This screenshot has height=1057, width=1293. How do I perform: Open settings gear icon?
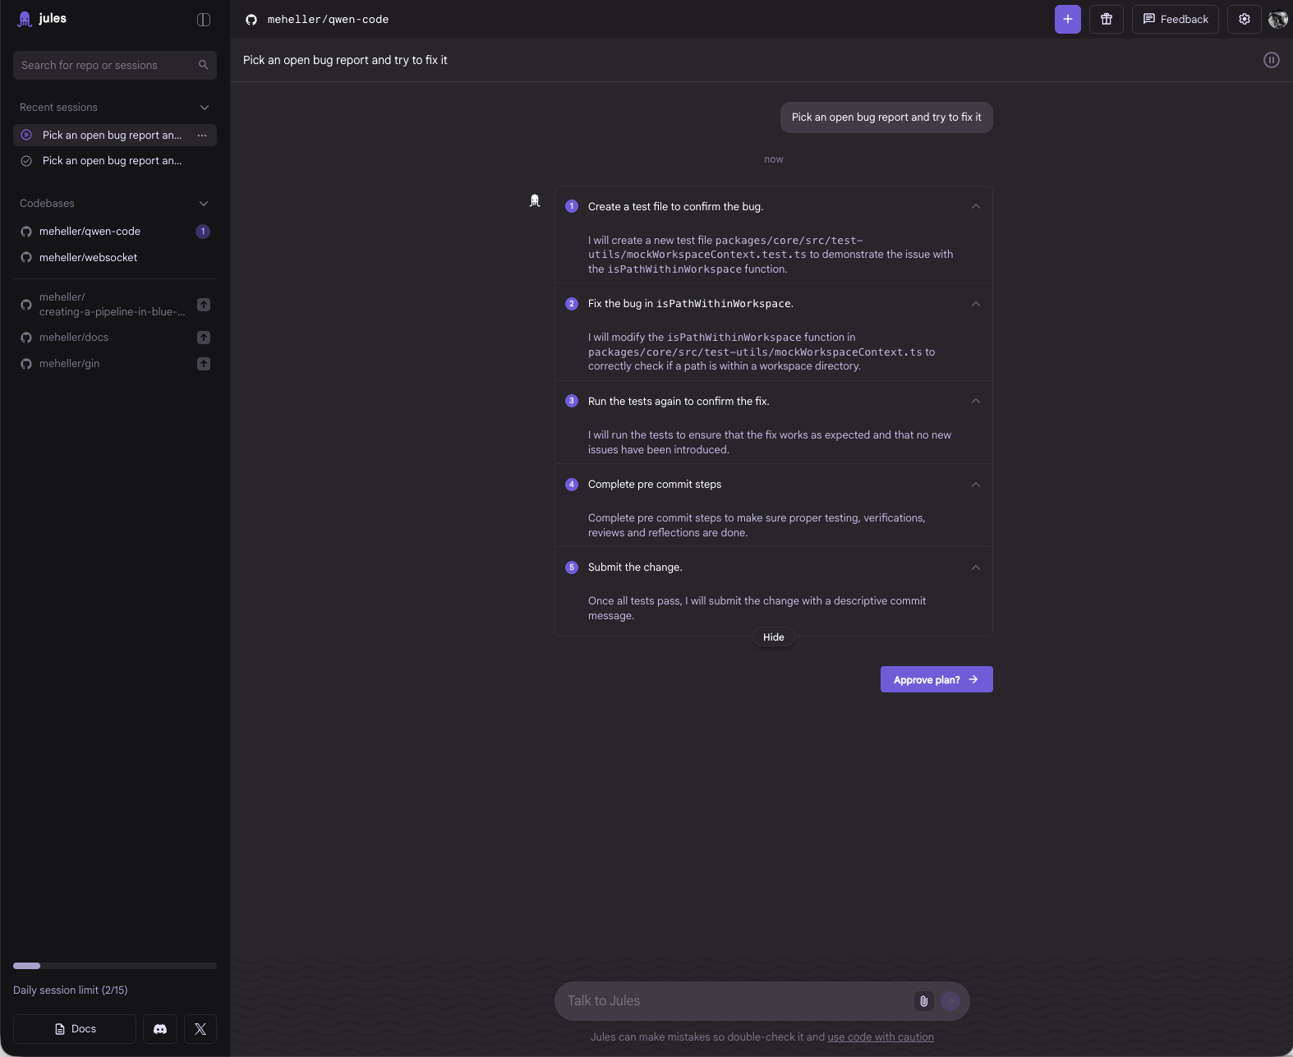1244,19
